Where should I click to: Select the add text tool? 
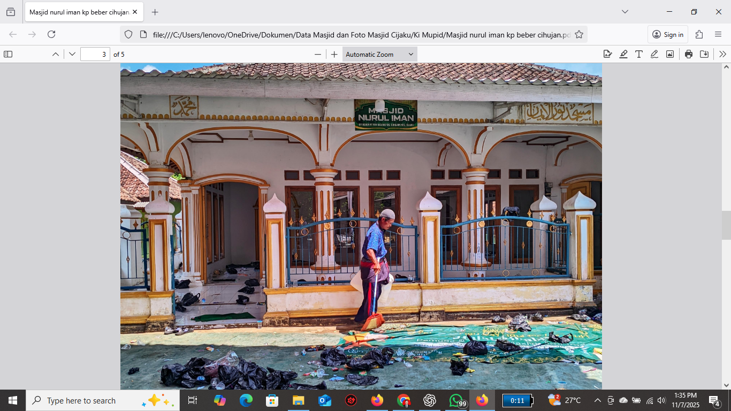tap(639, 54)
